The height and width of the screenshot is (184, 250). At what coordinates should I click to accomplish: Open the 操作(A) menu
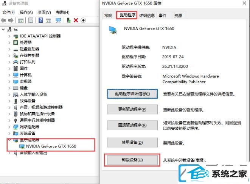click(x=26, y=12)
